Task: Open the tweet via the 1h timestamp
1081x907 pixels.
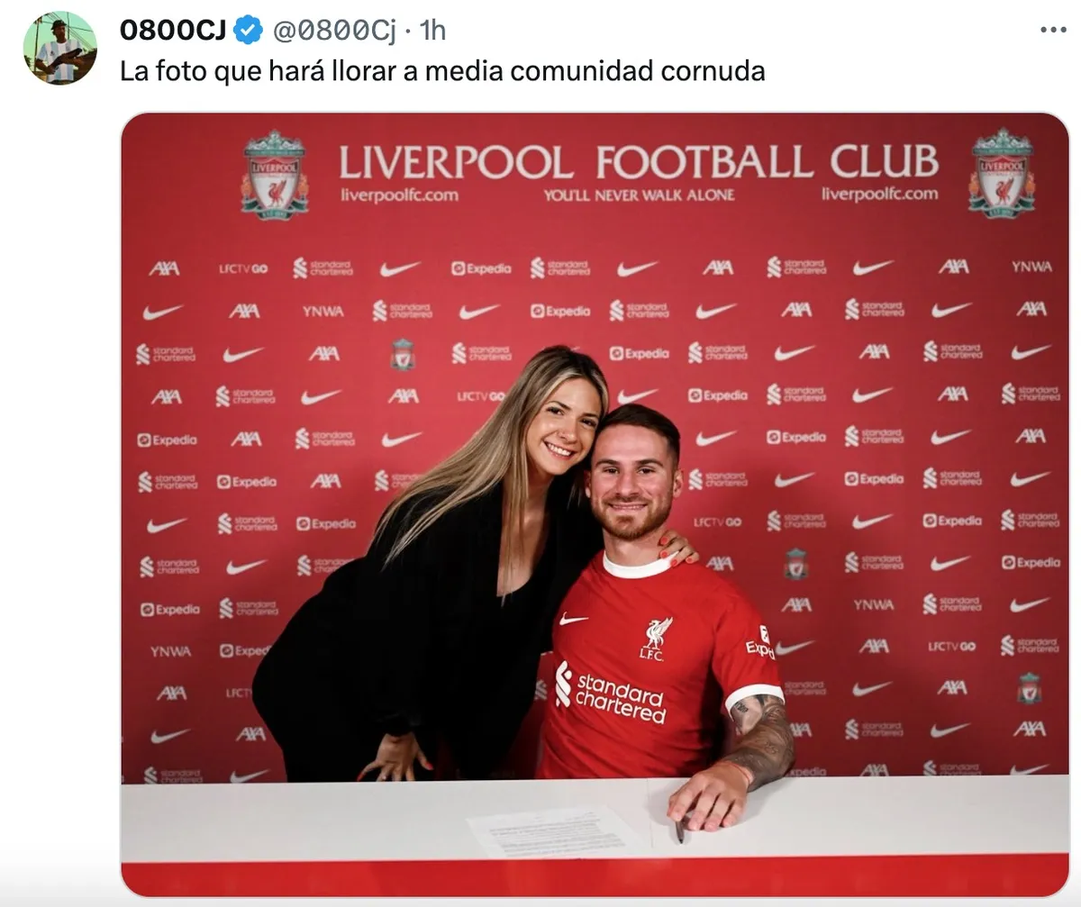Action: tap(432, 31)
